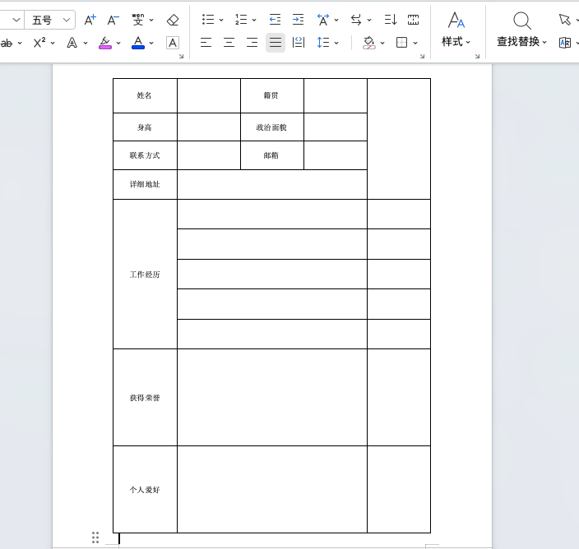Increase font size with A+ icon
The image size is (579, 549).
pyautogui.click(x=90, y=20)
